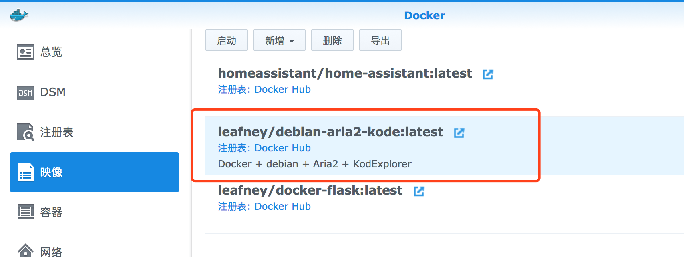
Task: Click the 容器 container list icon
Action: pyautogui.click(x=26, y=212)
